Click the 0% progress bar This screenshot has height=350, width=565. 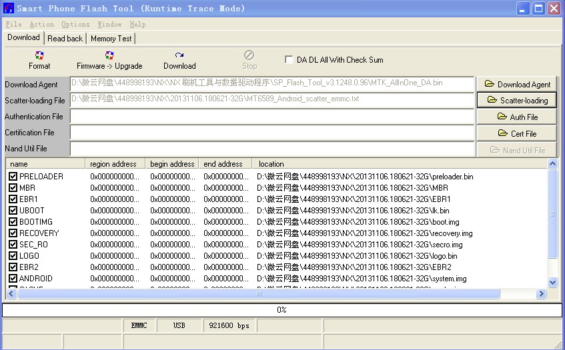click(282, 310)
